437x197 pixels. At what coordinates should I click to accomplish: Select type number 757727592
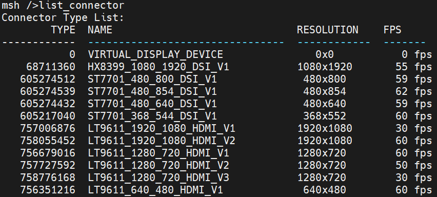point(48,165)
